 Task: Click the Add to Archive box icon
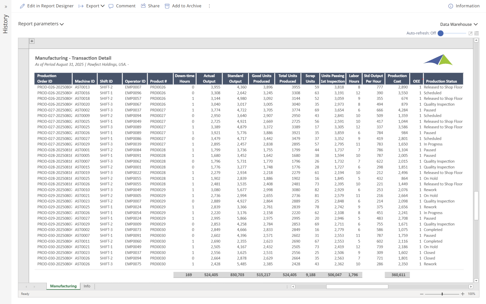click(x=167, y=6)
